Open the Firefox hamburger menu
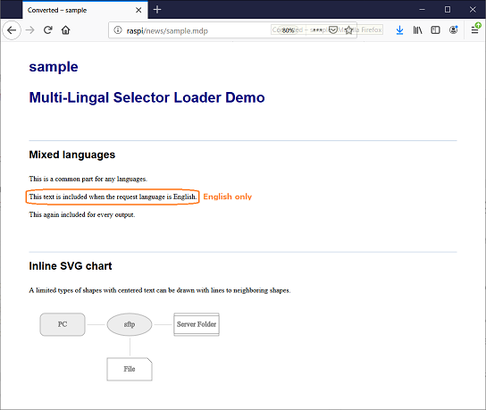 [x=475, y=30]
